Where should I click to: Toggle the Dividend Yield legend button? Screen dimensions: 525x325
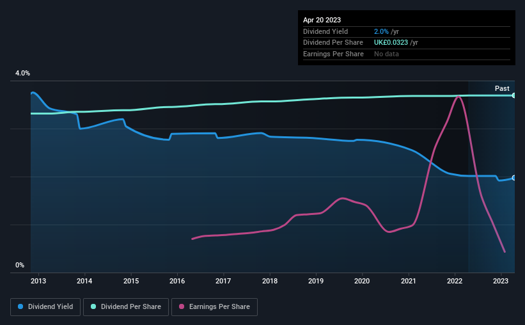tap(45, 307)
